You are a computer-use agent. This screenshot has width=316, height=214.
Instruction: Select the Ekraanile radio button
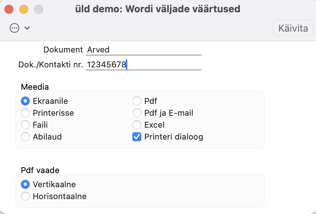[25, 101]
